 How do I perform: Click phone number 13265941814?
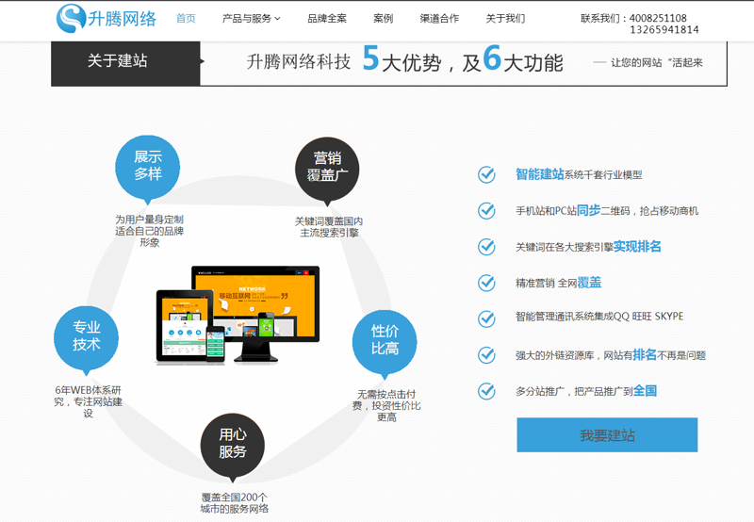pos(664,30)
